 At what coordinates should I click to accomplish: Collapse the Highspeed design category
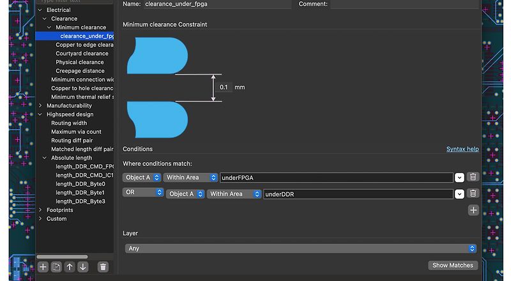pyautogui.click(x=40, y=114)
